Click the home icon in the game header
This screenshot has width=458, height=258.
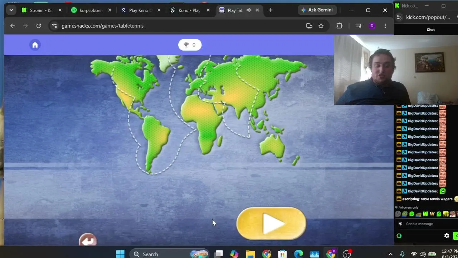[x=35, y=45]
